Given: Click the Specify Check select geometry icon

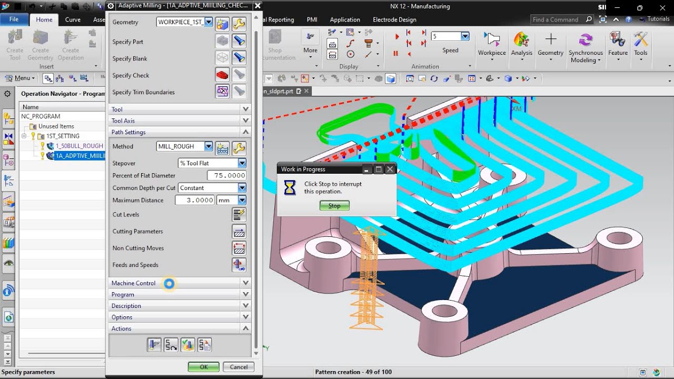Looking at the screenshot, I should pyautogui.click(x=223, y=75).
